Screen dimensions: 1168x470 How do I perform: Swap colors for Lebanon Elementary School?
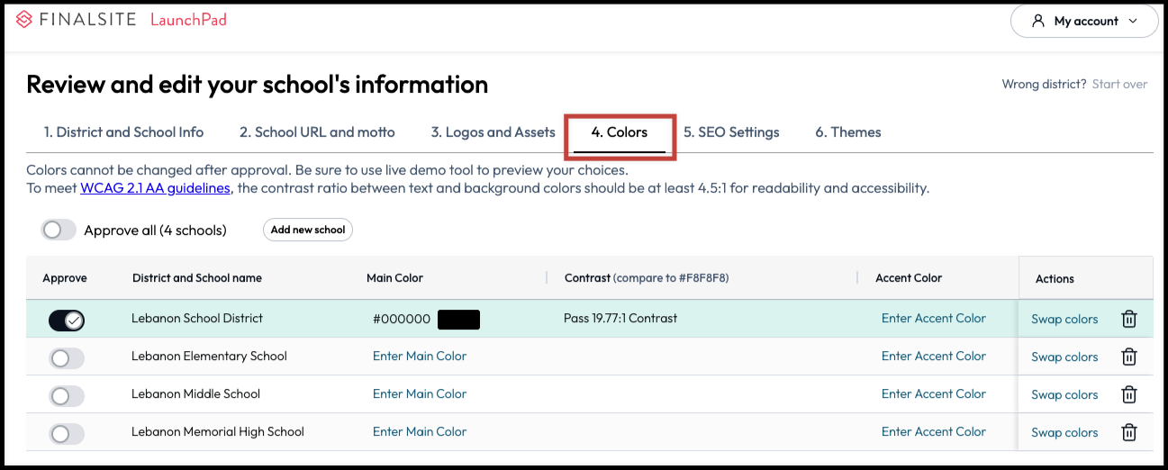coord(1064,357)
